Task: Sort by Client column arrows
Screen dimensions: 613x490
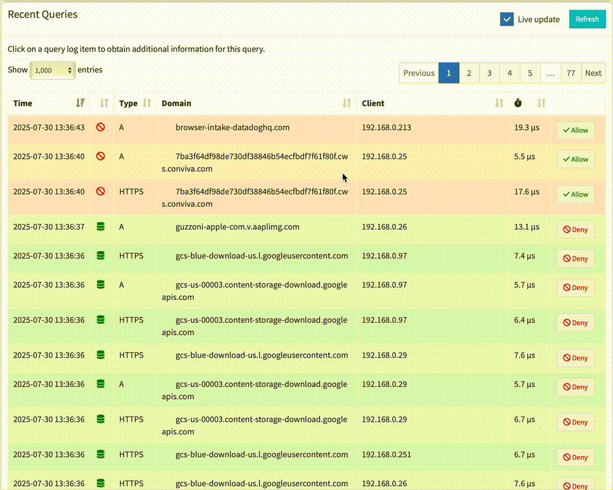Action: [499, 103]
